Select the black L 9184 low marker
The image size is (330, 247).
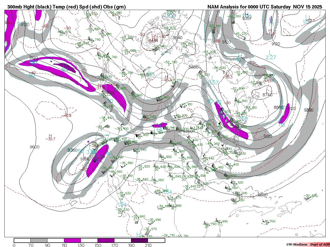[84, 157]
